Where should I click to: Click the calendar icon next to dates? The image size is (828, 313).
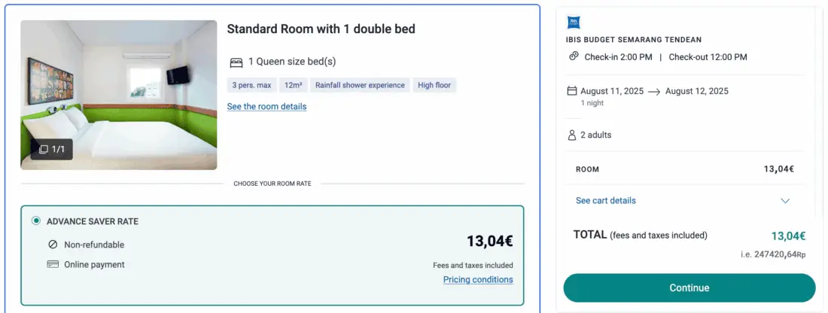572,91
